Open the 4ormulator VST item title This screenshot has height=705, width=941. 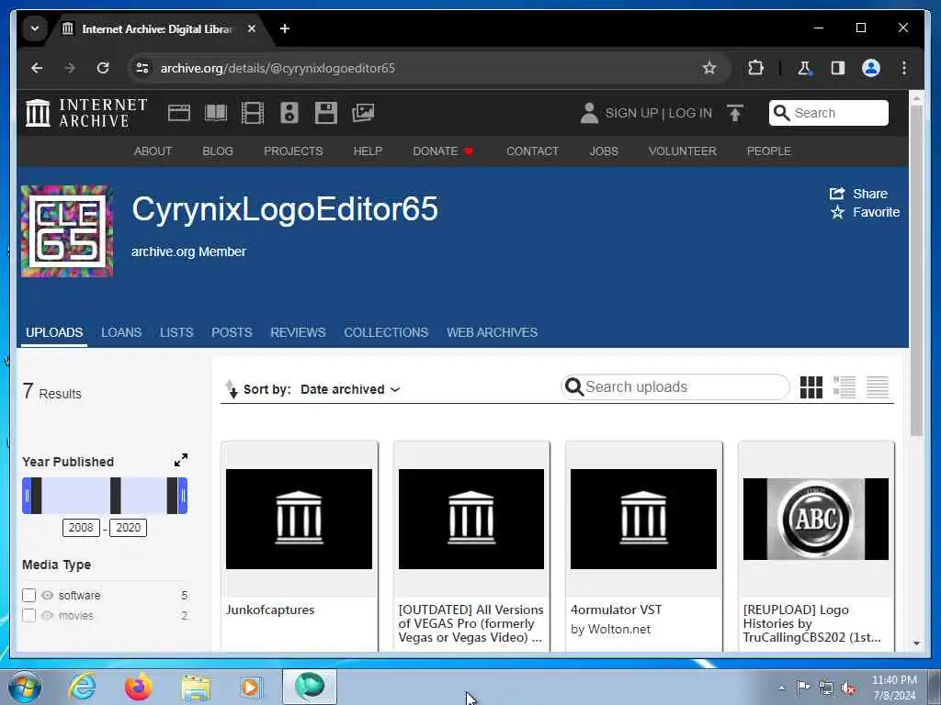point(616,610)
